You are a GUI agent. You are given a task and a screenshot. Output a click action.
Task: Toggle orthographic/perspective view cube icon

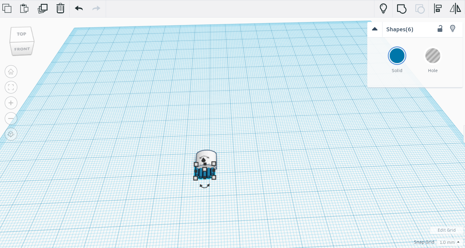tap(11, 134)
